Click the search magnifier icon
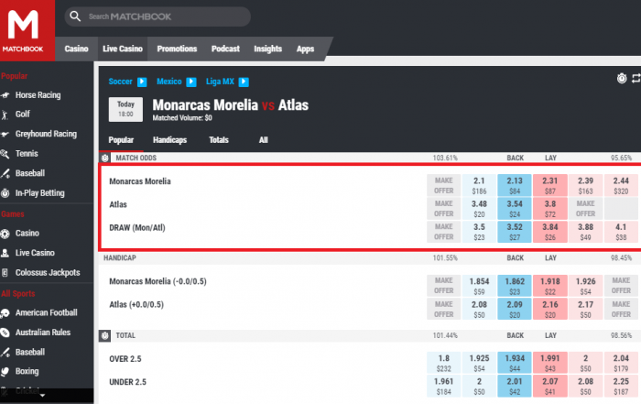Viewport: 641px width, 404px height. click(x=75, y=16)
